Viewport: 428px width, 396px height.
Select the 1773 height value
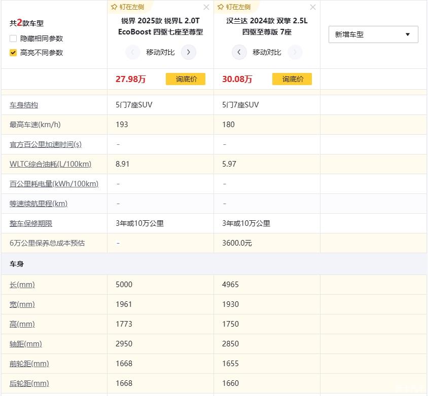click(124, 324)
